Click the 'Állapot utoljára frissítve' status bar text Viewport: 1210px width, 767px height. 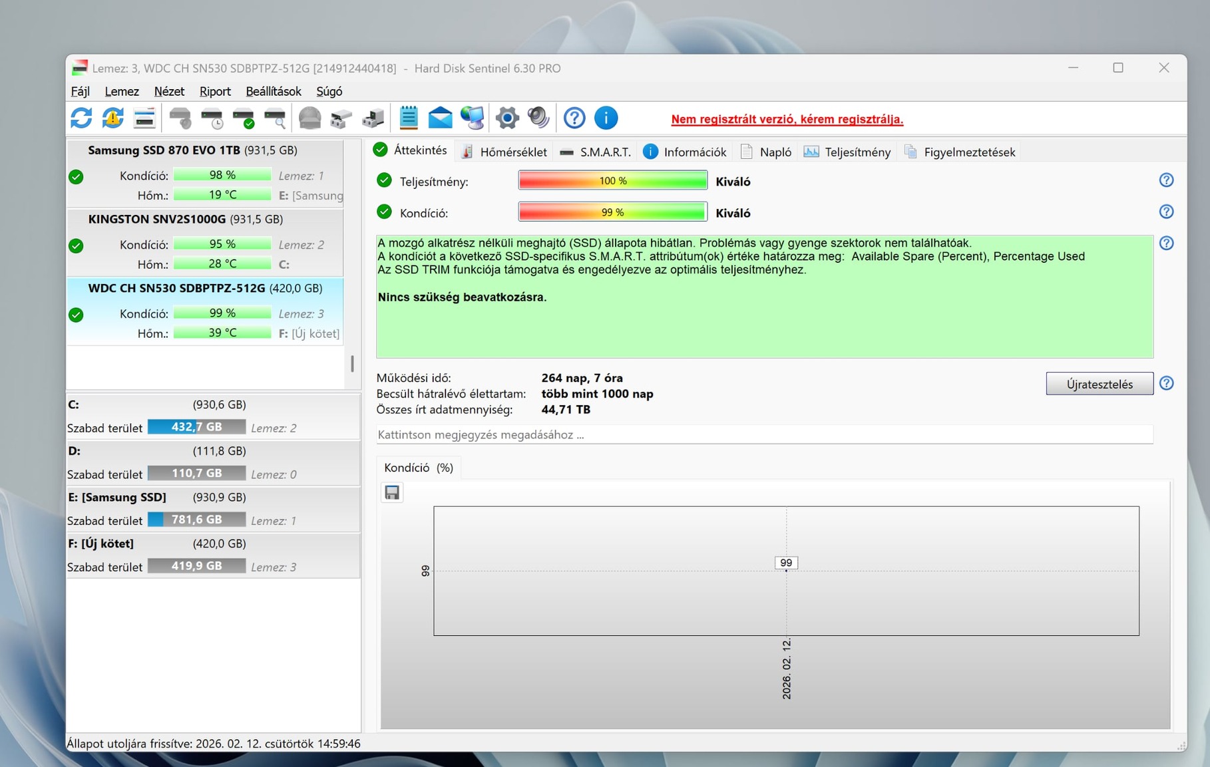click(x=214, y=744)
